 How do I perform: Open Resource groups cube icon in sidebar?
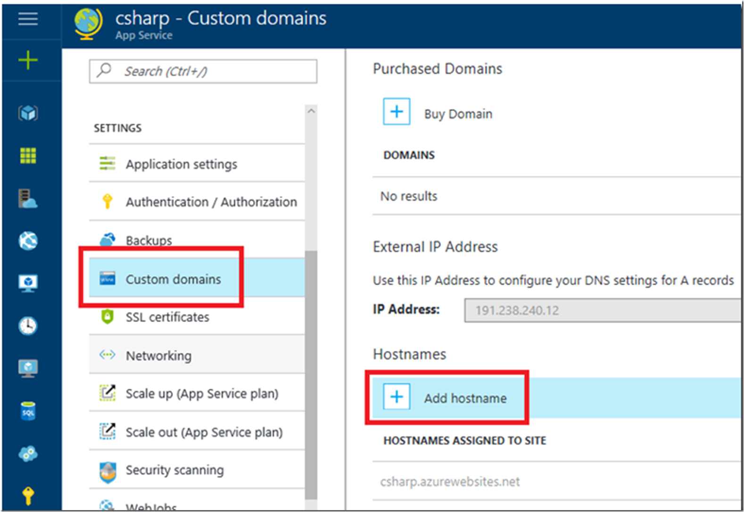28,113
